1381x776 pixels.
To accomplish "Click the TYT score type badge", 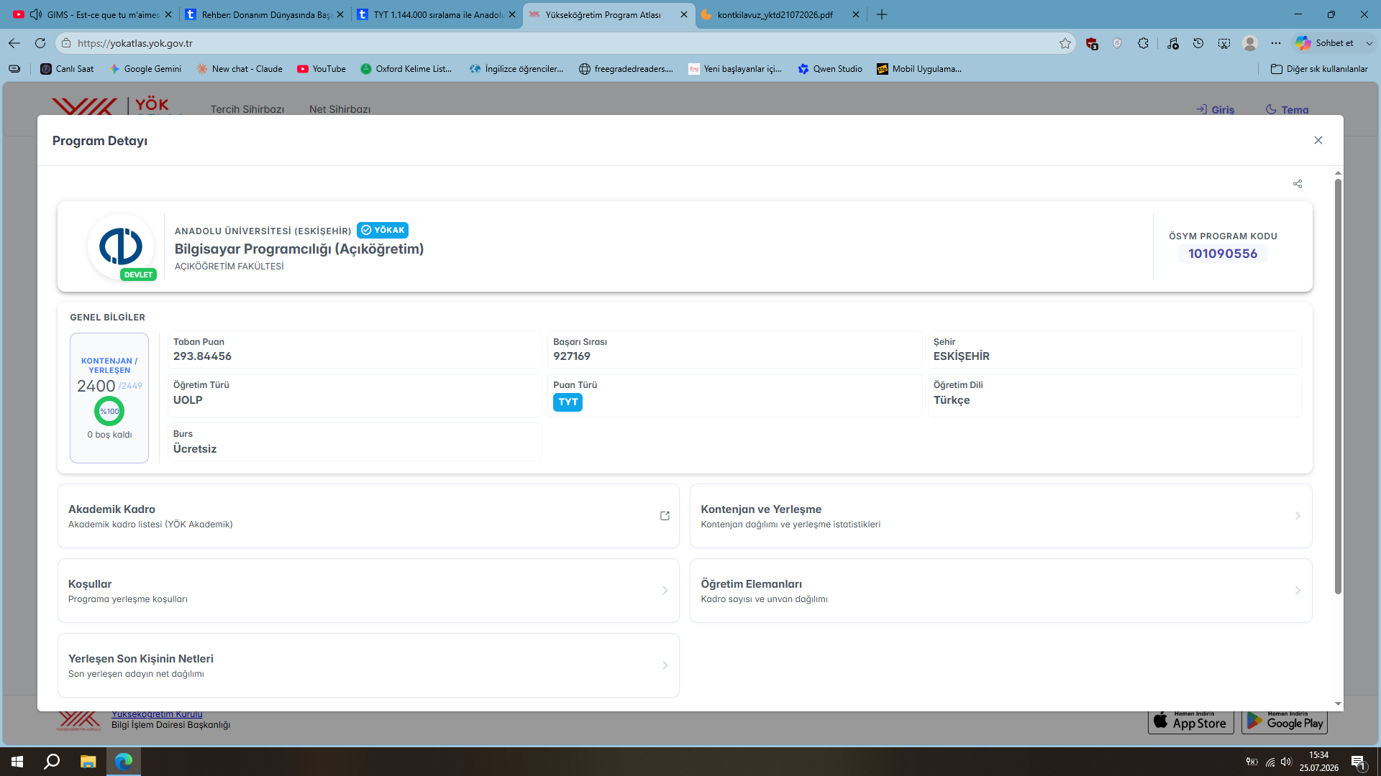I will coord(568,402).
